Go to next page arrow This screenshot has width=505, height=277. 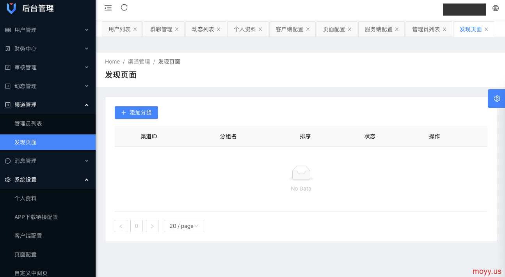152,226
